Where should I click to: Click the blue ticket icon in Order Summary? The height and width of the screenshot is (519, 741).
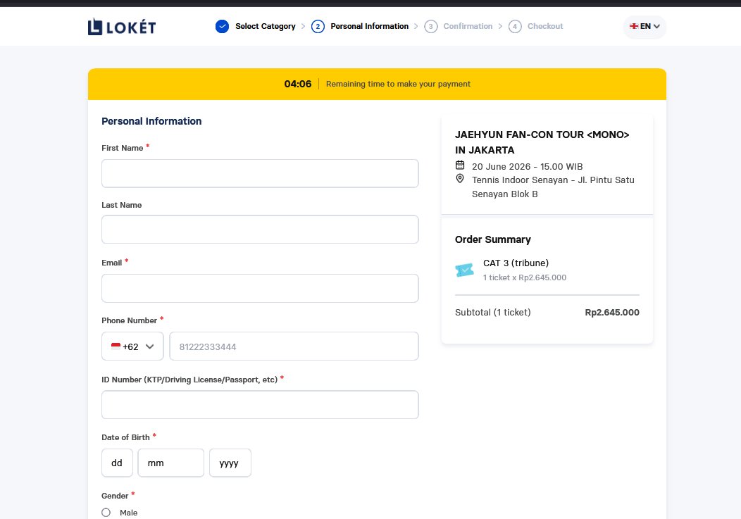click(465, 270)
